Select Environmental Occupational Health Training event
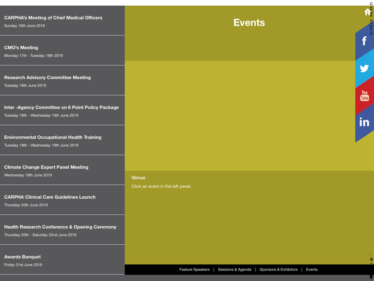Image resolution: width=374 pixels, height=281 pixels. 62,140
